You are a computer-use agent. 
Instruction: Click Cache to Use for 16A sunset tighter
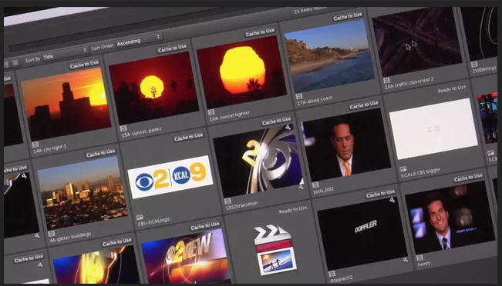260,32
